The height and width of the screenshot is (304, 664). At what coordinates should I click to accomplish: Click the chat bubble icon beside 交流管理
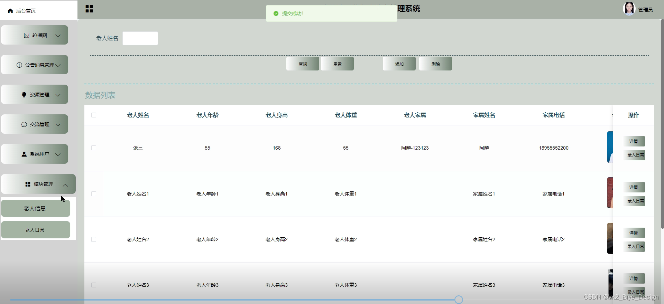pos(24,124)
